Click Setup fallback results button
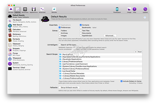This screenshot has height=104, width=156. pyautogui.click(x=69, y=88)
